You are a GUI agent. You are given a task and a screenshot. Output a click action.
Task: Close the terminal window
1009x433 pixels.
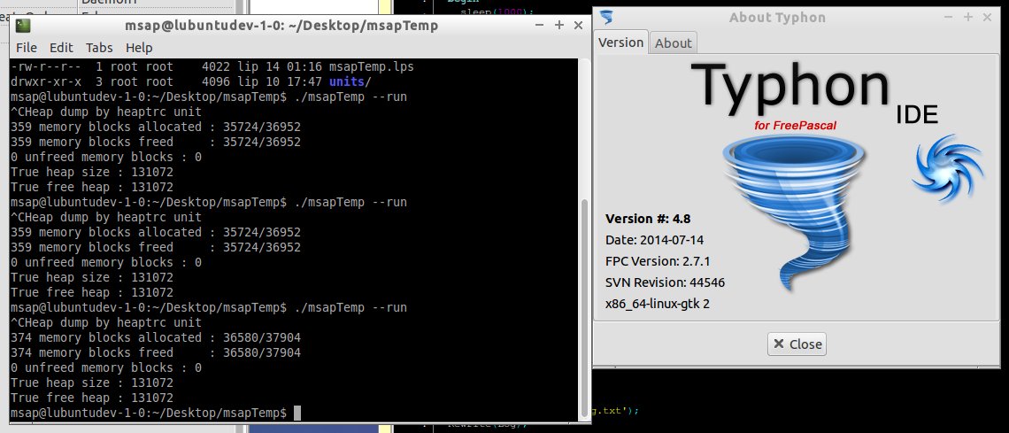[x=578, y=25]
